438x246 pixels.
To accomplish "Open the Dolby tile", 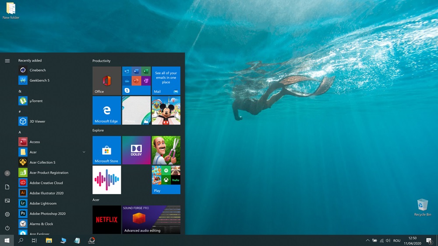I will pos(136,150).
